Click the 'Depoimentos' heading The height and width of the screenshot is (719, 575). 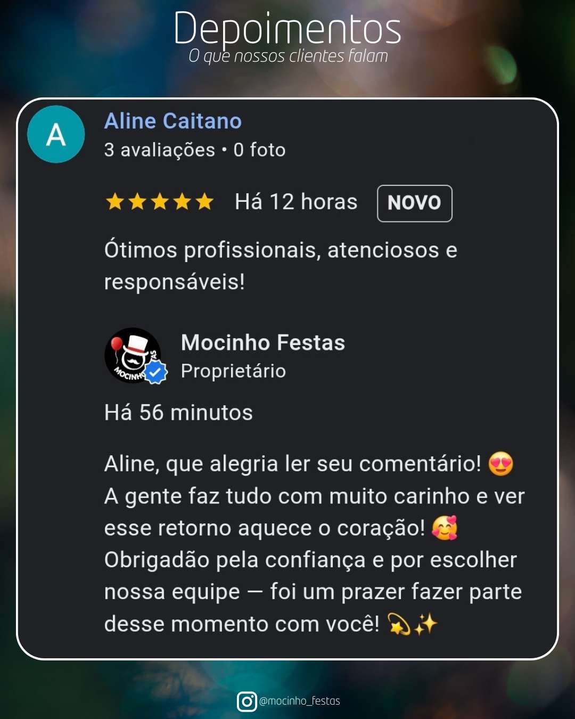[287, 28]
